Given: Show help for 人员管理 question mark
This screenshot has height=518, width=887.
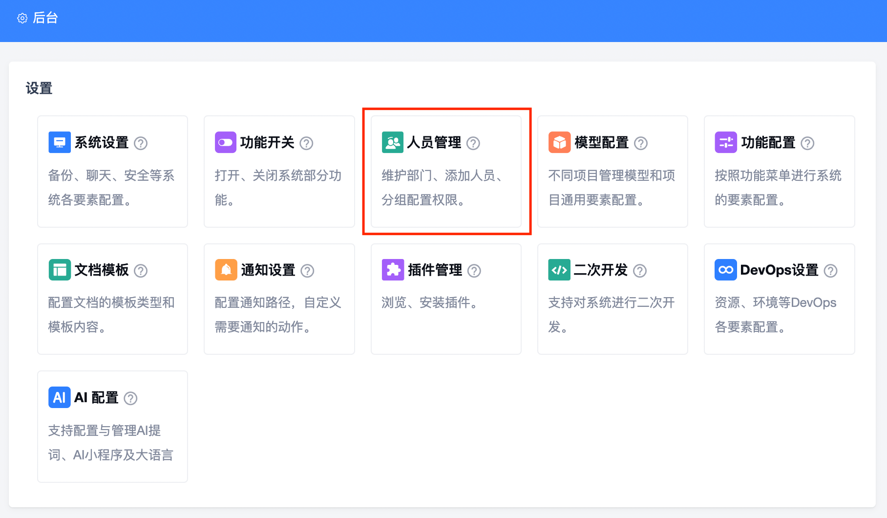Looking at the screenshot, I should pos(473,143).
